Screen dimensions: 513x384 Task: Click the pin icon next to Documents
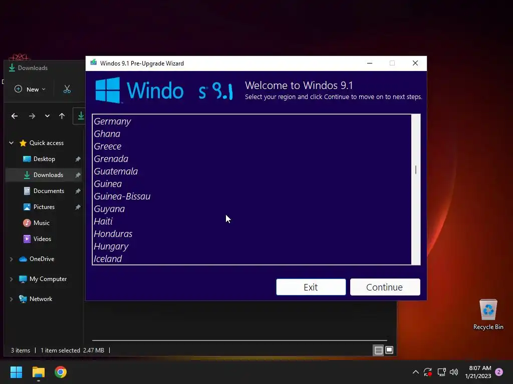pyautogui.click(x=78, y=191)
